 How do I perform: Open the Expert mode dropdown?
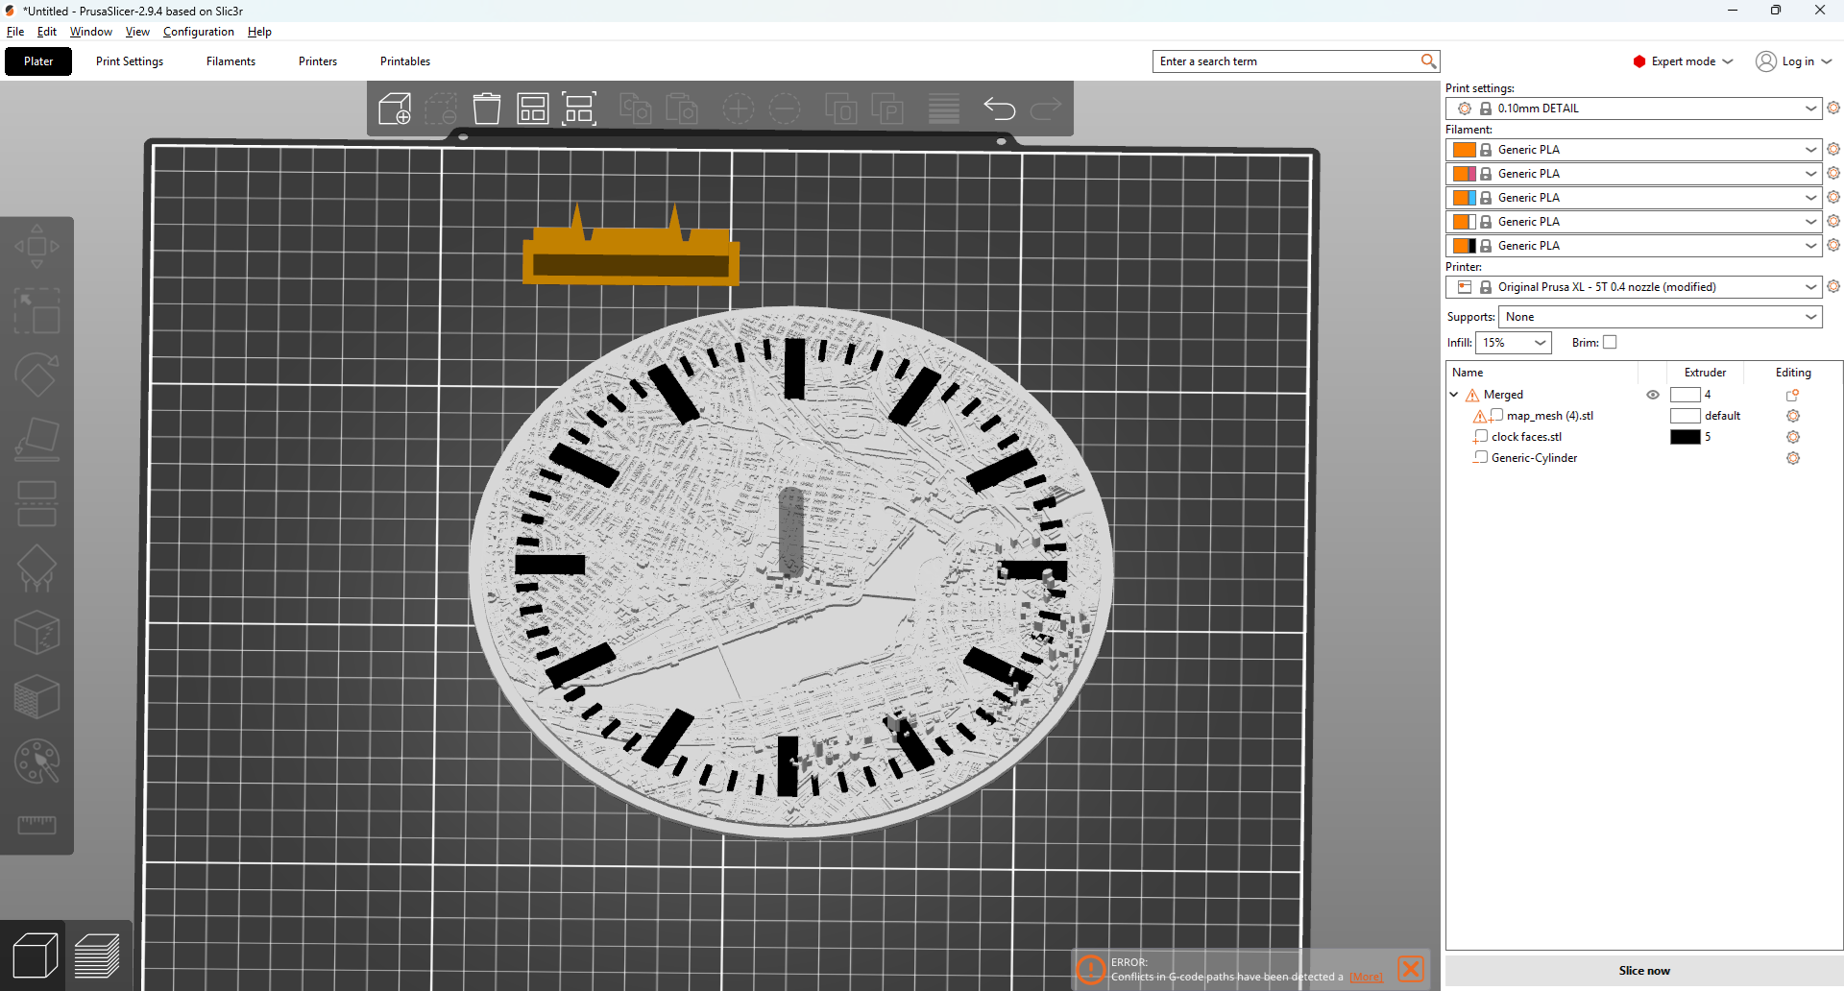(1683, 61)
